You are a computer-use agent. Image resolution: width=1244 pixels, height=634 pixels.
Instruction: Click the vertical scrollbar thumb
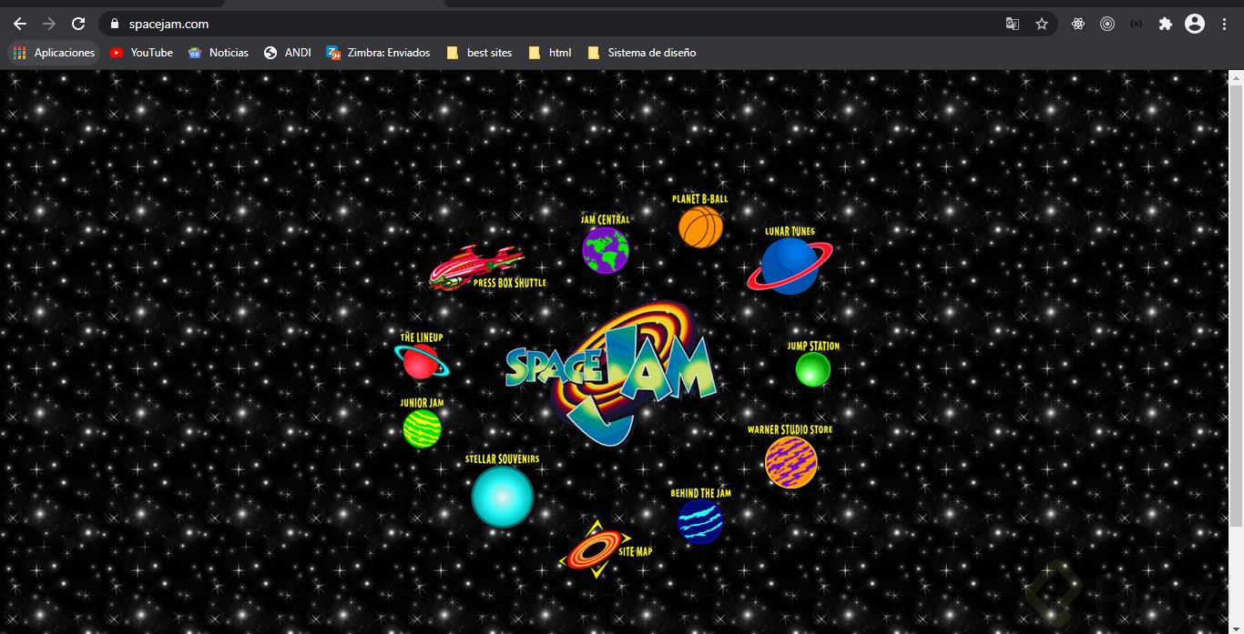click(1236, 305)
